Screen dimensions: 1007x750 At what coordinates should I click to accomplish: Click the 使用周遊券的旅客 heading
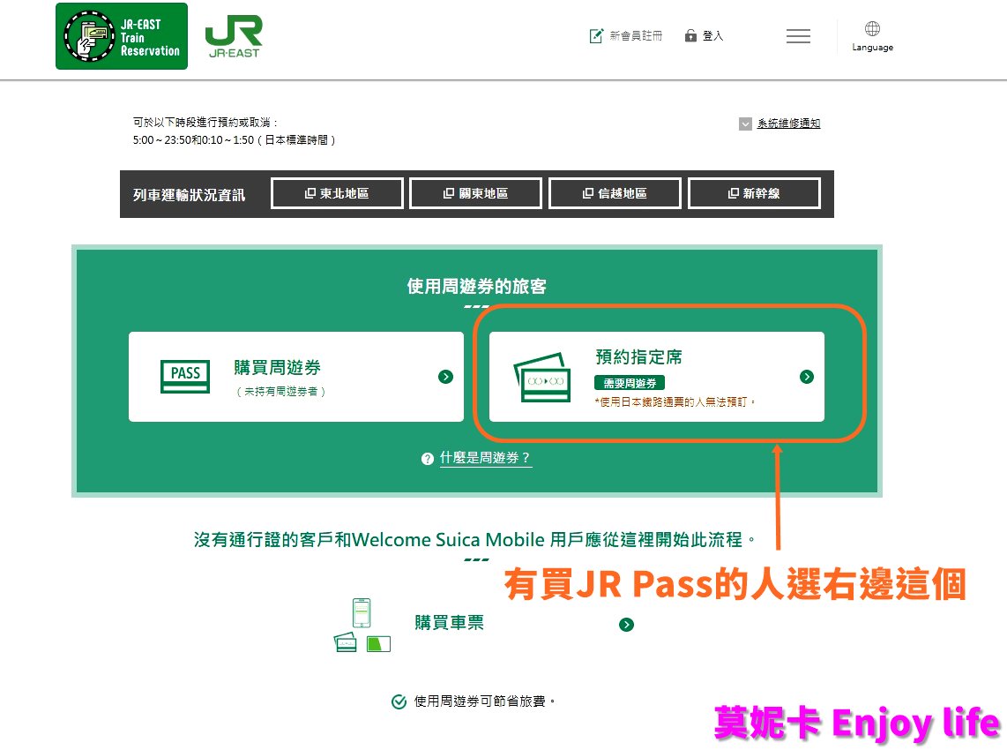476,287
